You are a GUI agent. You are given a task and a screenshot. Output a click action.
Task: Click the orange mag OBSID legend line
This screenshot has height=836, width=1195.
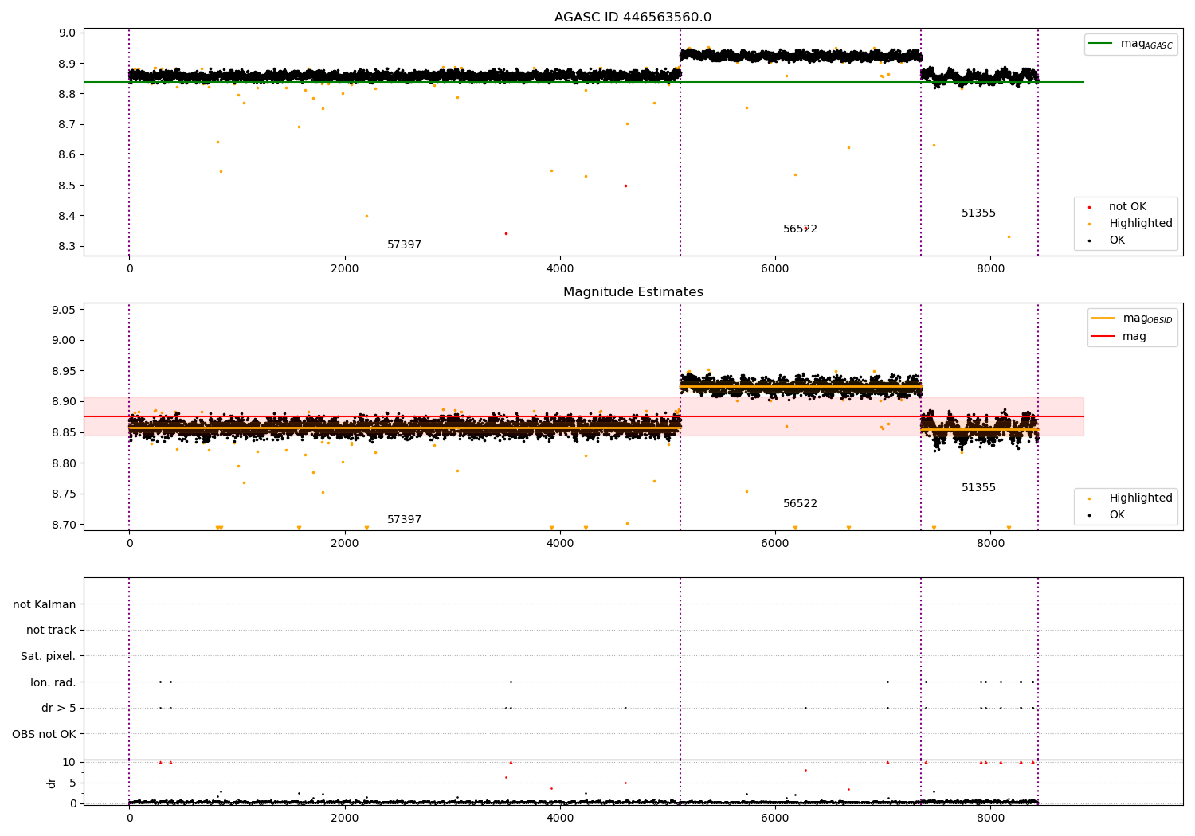(x=1103, y=318)
